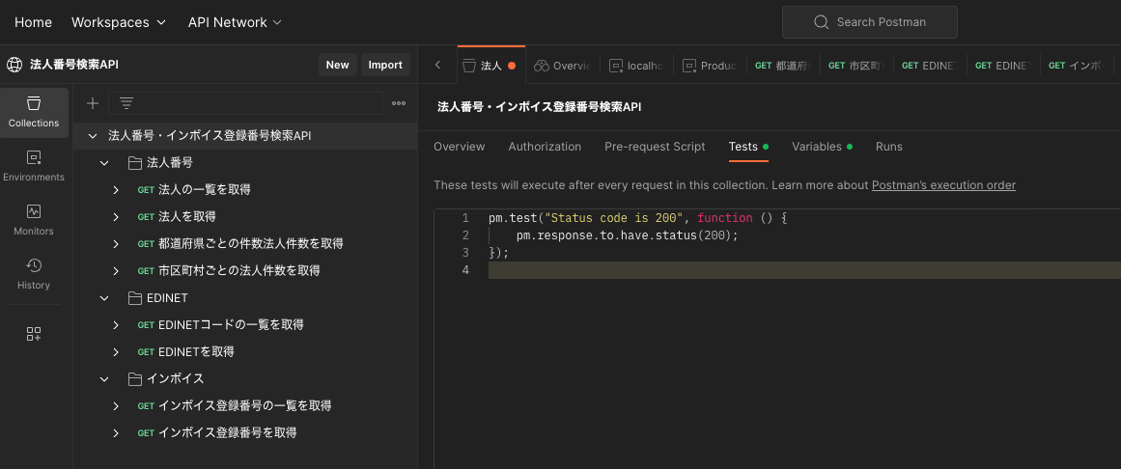
Task: Open the Environments sidebar panel
Action: (35, 167)
